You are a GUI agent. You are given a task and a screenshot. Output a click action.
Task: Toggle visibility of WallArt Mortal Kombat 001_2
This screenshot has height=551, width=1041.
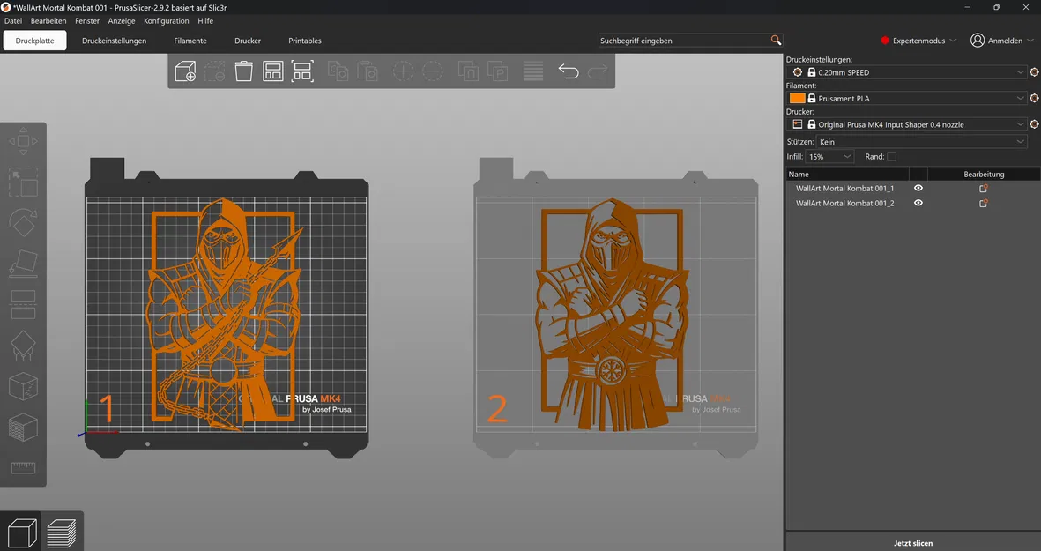918,203
